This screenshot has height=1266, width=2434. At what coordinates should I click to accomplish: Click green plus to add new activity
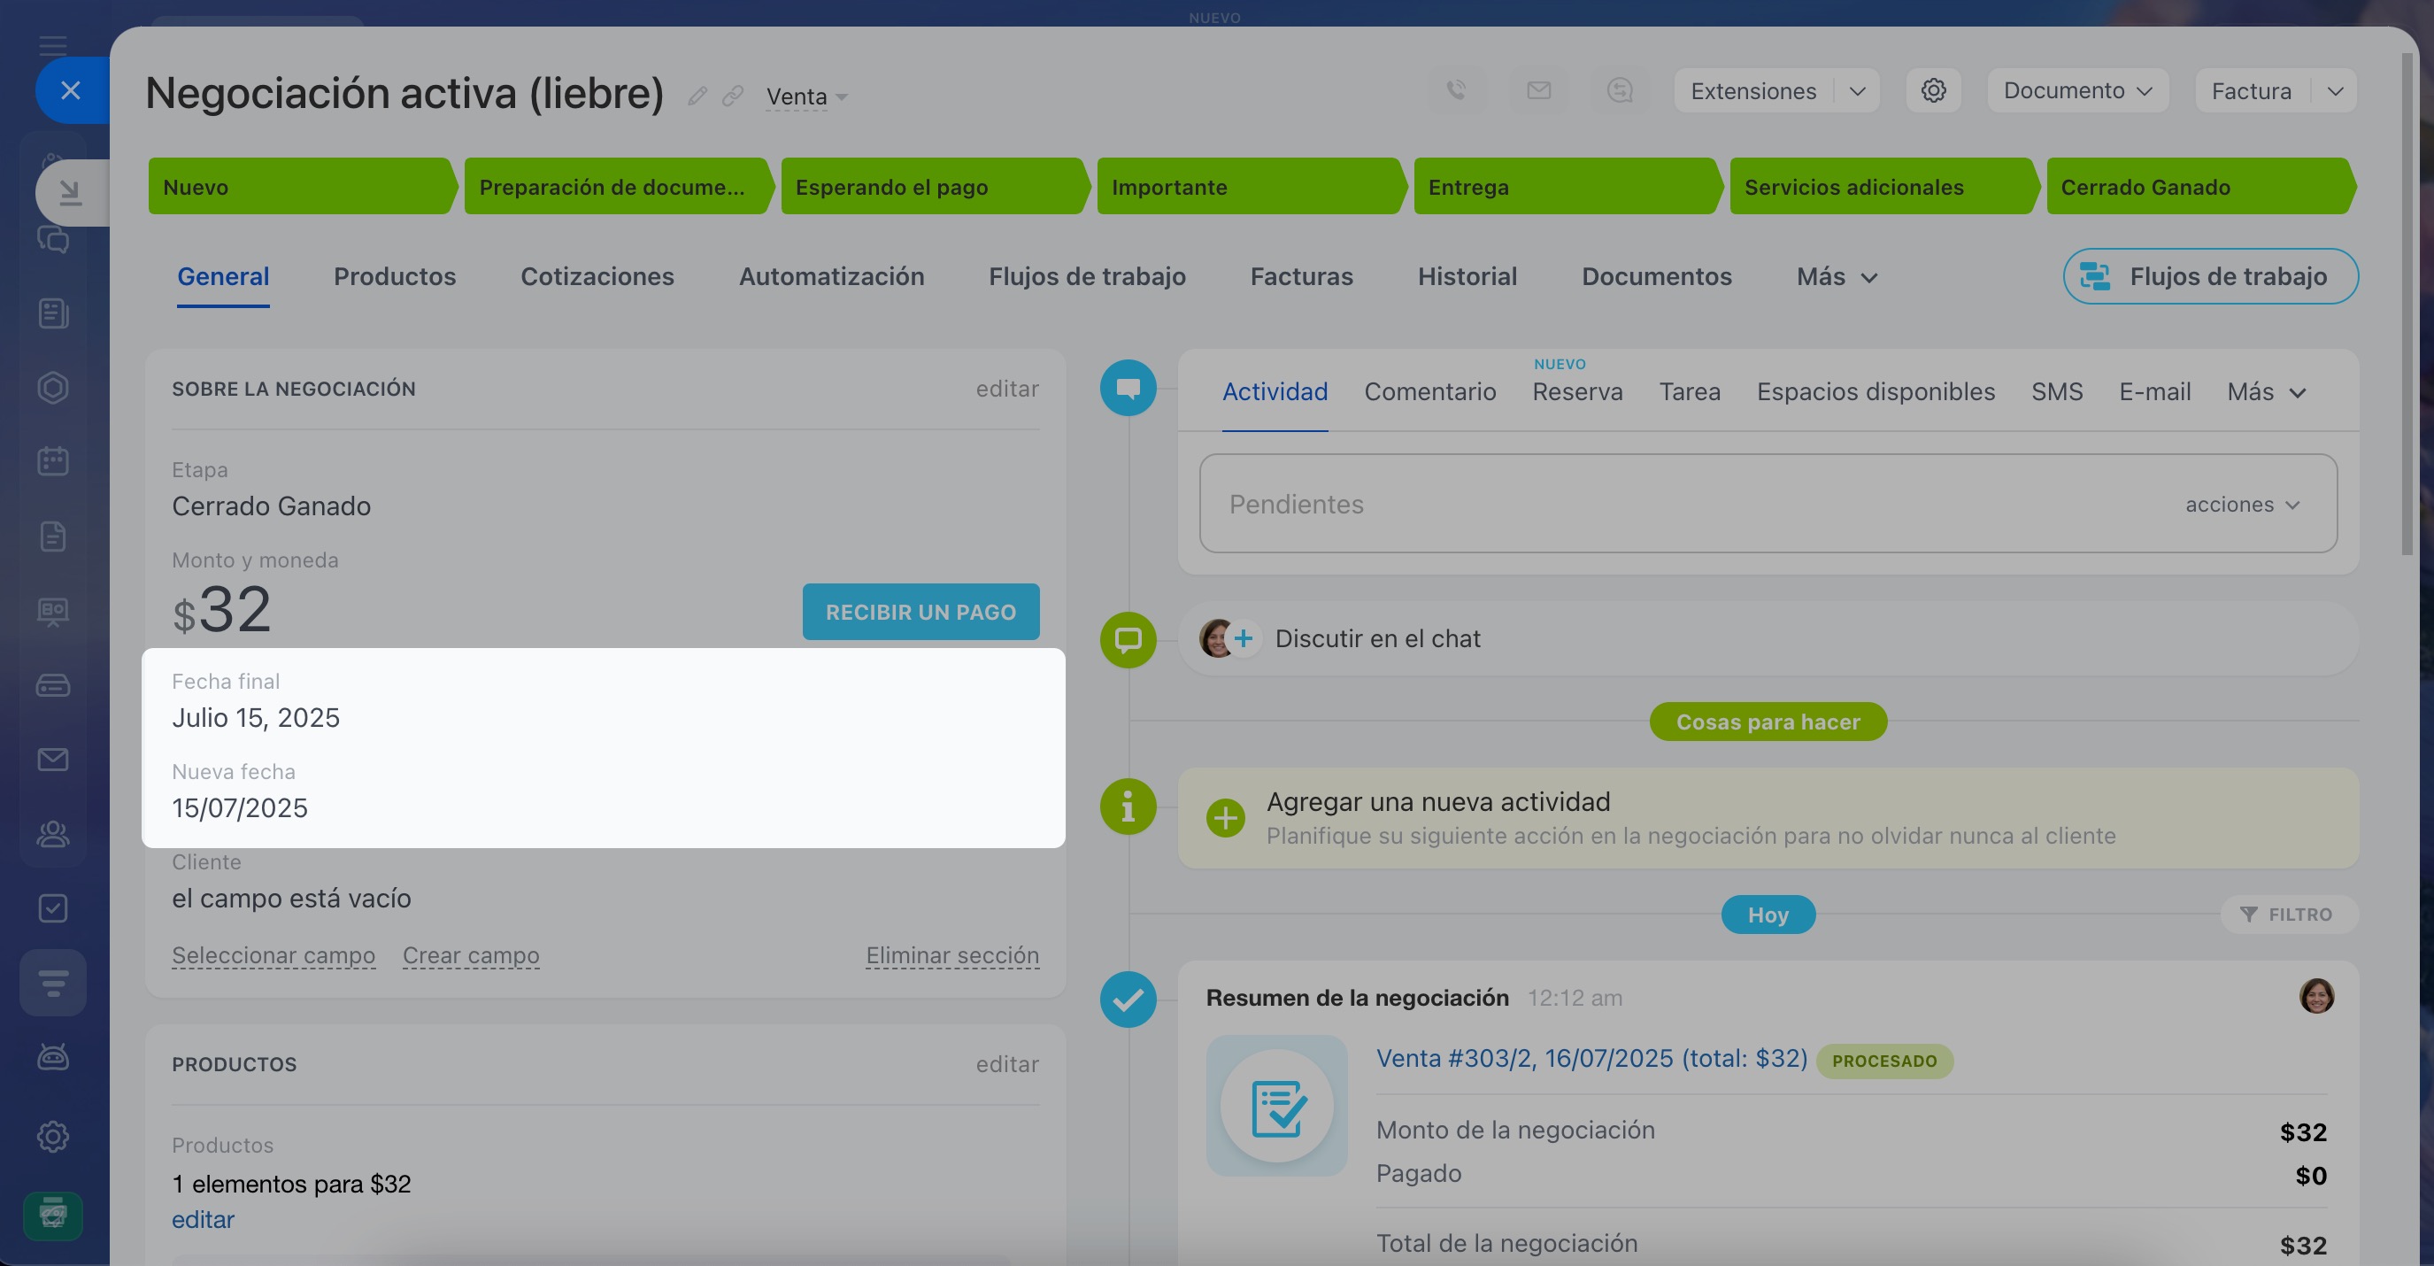pyautogui.click(x=1226, y=818)
